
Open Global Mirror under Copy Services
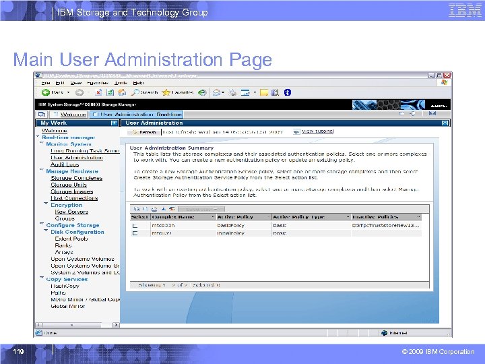tap(68, 306)
